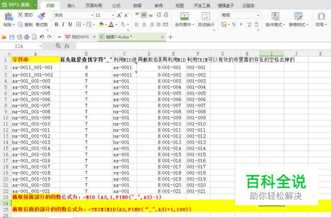This screenshot has width=331, height=218.
Task: Increase font size with the larger A icon
Action: pyautogui.click(x=120, y=15)
